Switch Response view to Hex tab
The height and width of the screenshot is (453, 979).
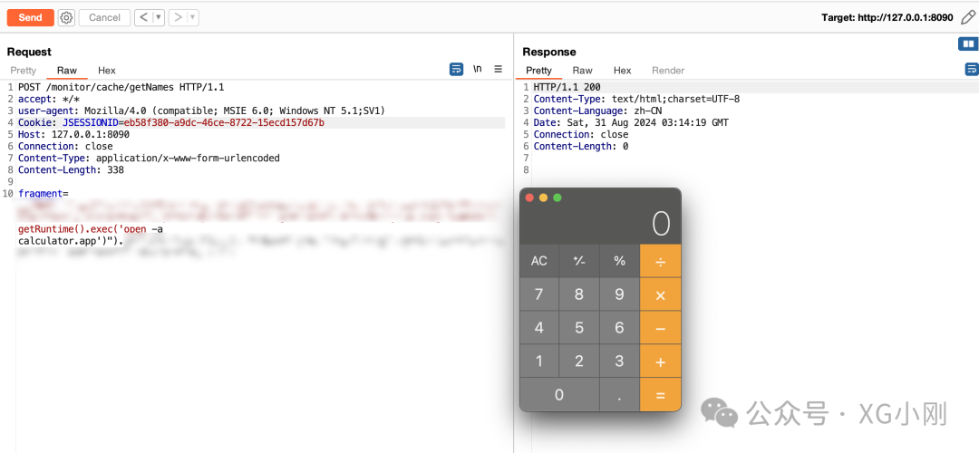pyautogui.click(x=623, y=71)
